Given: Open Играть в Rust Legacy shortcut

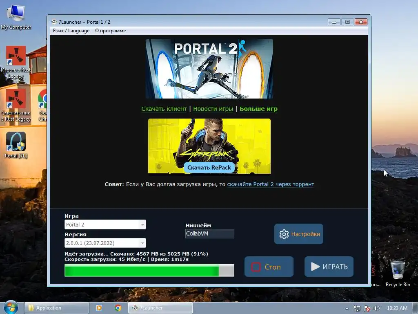Looking at the screenshot, I should coord(16,62).
